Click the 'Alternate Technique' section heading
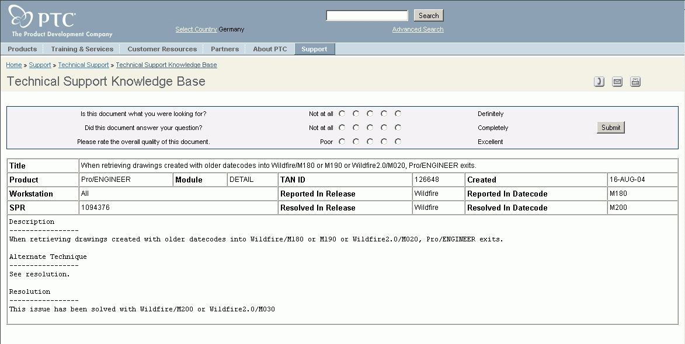This screenshot has height=344, width=685. coord(48,257)
